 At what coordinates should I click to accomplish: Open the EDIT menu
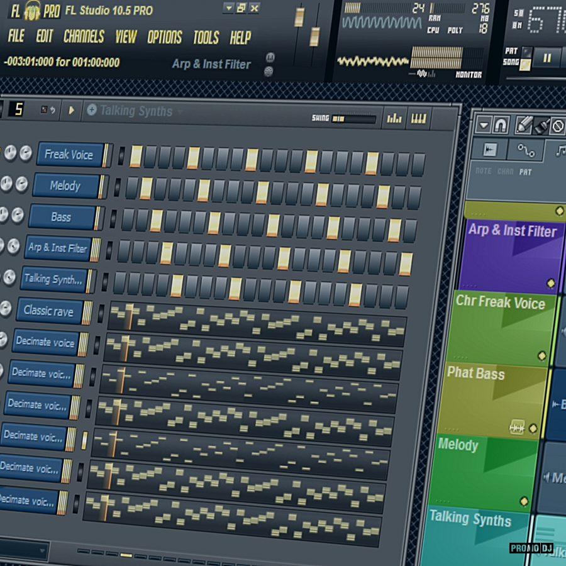tap(45, 36)
